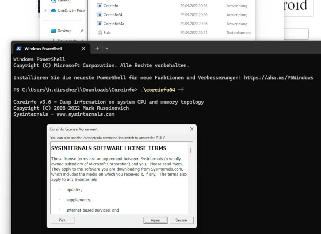Click the https://aka.ms/PSWindows link text

tap(279, 78)
